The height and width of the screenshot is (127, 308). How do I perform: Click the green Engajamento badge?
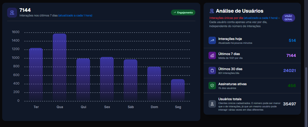coord(183,13)
